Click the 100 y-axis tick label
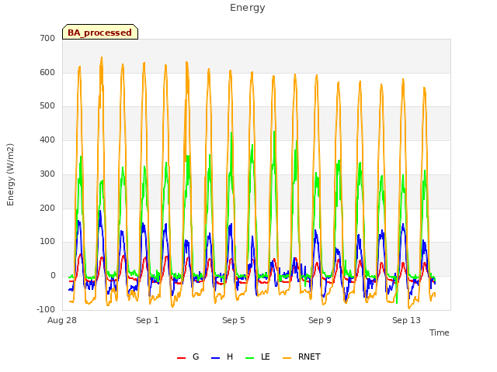This screenshot has height=372, width=497. 47,242
